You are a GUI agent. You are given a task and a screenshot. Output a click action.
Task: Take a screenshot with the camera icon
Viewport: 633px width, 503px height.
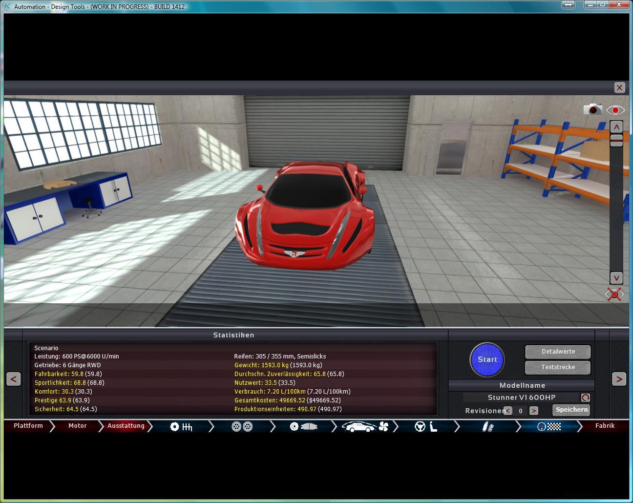pos(592,109)
